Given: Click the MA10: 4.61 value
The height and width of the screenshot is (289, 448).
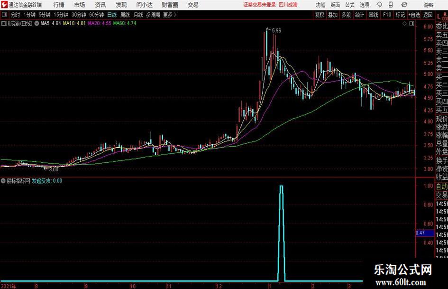Looking at the screenshot, I should [74, 23].
